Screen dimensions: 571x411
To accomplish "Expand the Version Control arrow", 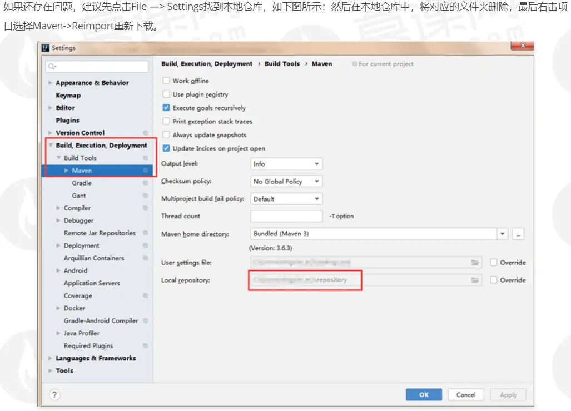I will (50, 133).
